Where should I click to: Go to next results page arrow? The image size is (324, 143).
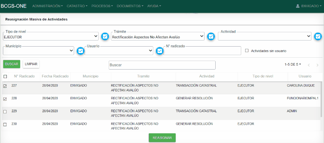pyautogui.click(x=318, y=65)
